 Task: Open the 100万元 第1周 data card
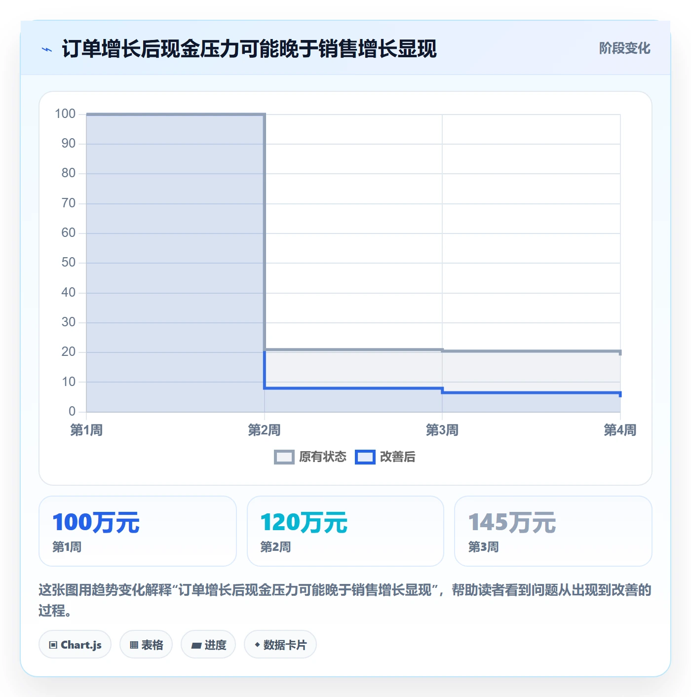pyautogui.click(x=138, y=531)
